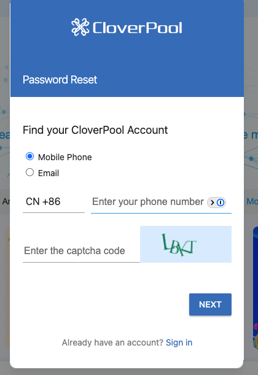Click the Already have an account text
258x375 pixels.
pyautogui.click(x=112, y=342)
